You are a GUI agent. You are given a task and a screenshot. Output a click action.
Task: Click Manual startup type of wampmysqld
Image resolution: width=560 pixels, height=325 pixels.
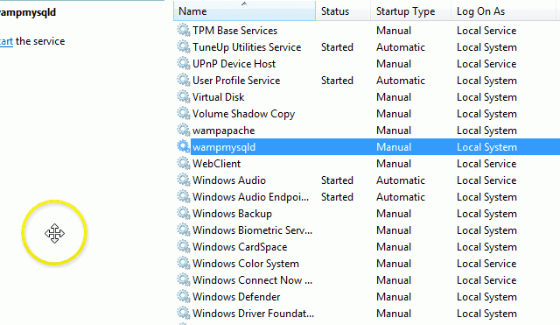point(394,147)
